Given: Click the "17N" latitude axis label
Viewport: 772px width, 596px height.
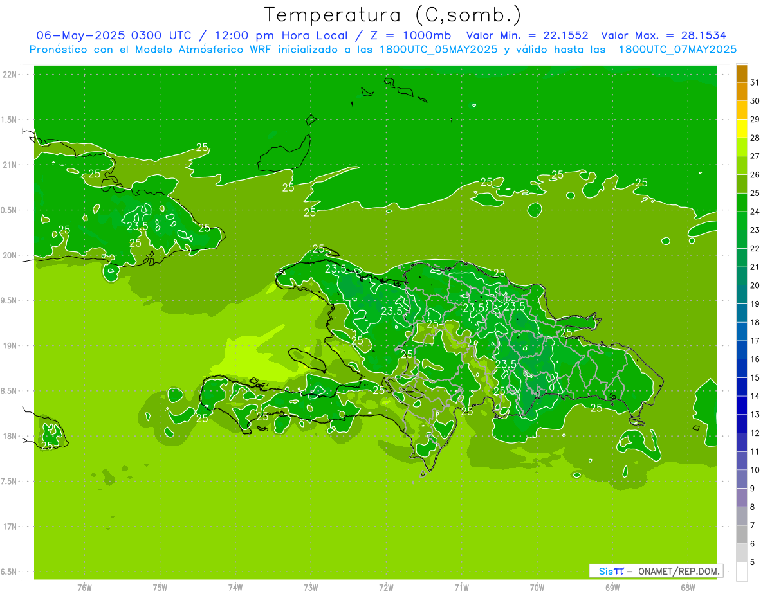Looking at the screenshot, I should (x=10, y=527).
